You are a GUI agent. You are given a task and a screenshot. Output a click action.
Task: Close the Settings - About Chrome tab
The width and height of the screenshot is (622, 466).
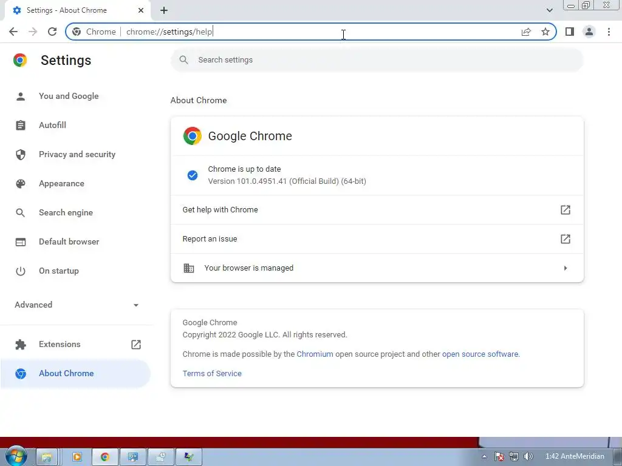tap(141, 10)
